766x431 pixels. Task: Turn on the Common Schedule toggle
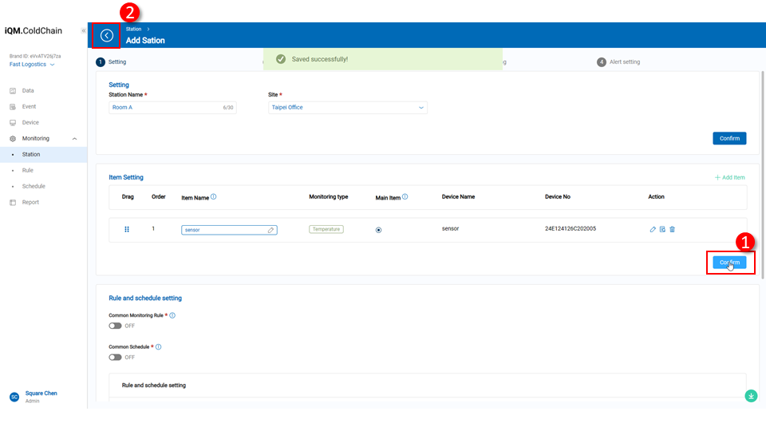coord(116,358)
